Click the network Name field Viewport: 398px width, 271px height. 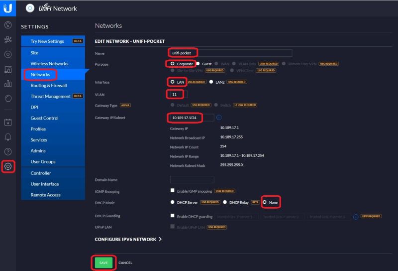231,53
